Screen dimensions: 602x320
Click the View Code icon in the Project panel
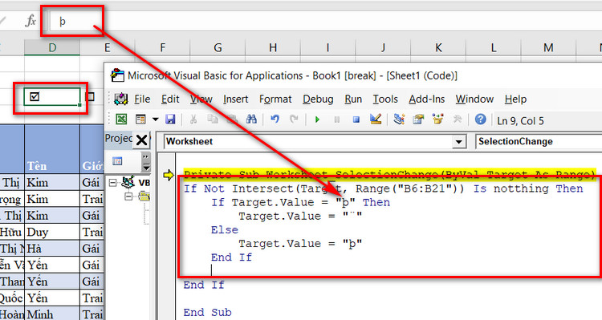click(x=117, y=161)
